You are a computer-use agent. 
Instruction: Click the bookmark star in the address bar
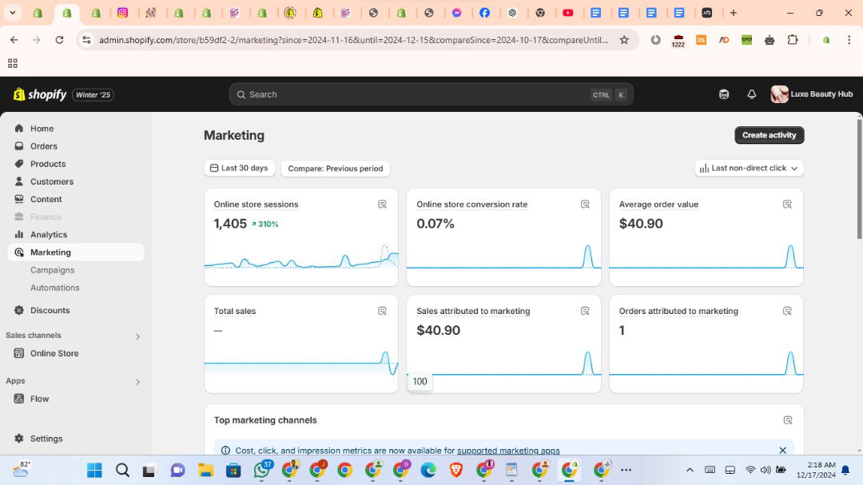coord(623,40)
